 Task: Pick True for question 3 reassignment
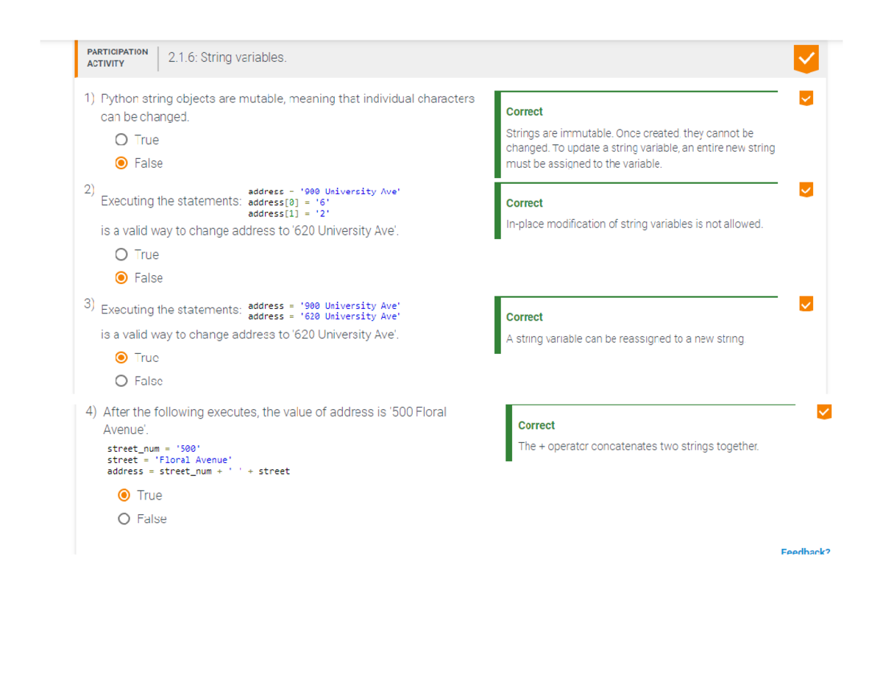coord(121,358)
